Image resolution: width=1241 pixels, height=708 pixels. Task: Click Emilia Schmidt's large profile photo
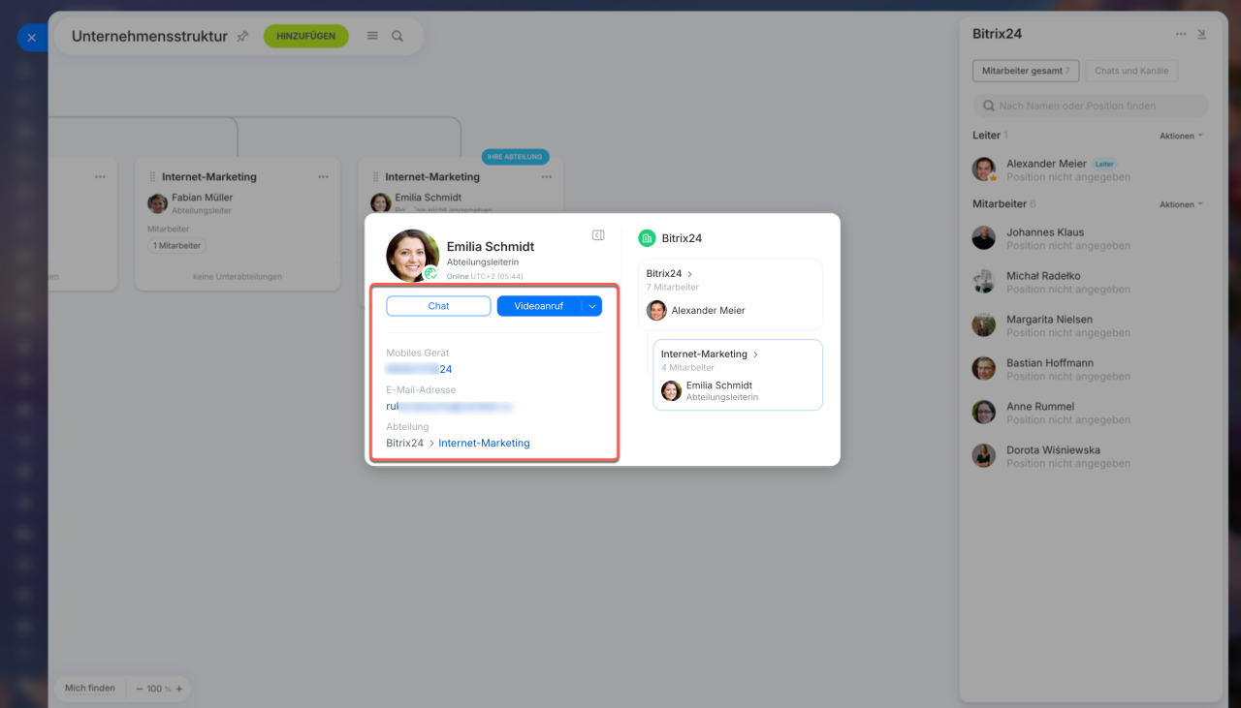pyautogui.click(x=413, y=256)
